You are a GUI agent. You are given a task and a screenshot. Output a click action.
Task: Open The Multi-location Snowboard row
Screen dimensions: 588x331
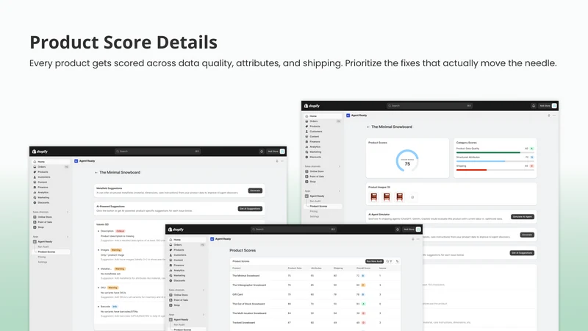tap(315, 313)
